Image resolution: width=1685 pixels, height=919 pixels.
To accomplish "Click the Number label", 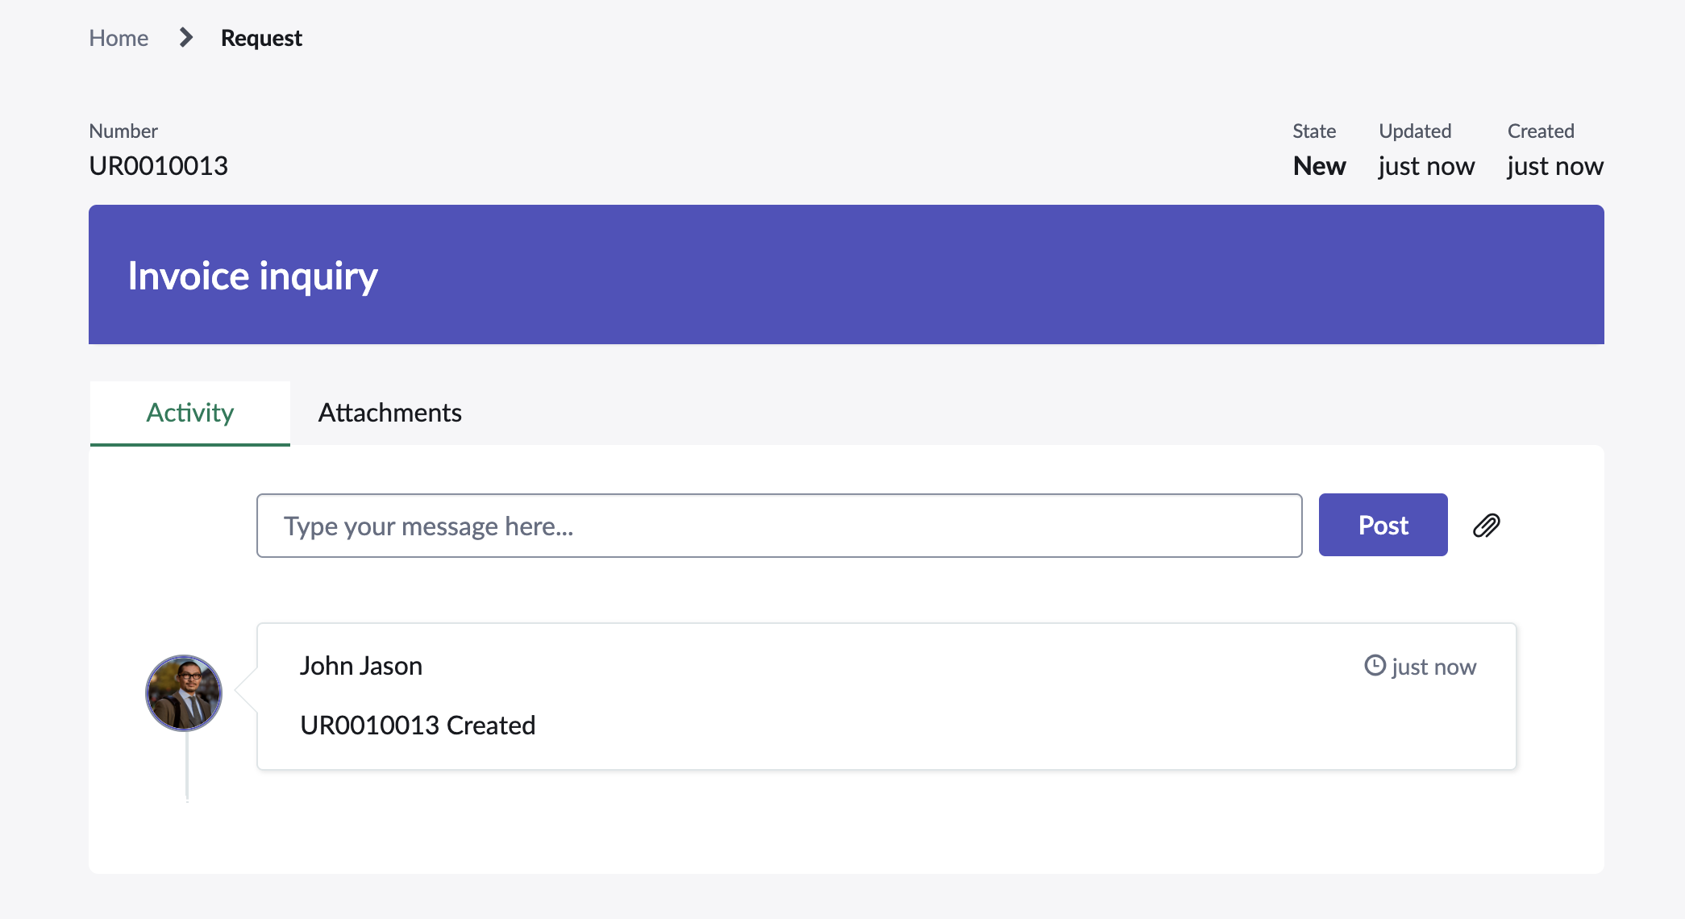I will click(x=123, y=131).
